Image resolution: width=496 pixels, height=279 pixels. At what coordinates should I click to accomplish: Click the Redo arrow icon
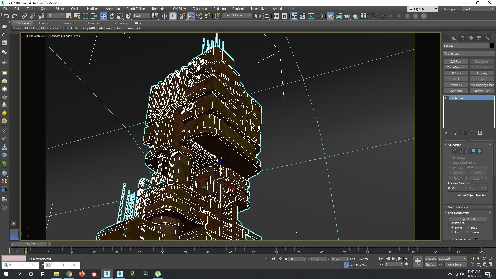click(15, 16)
